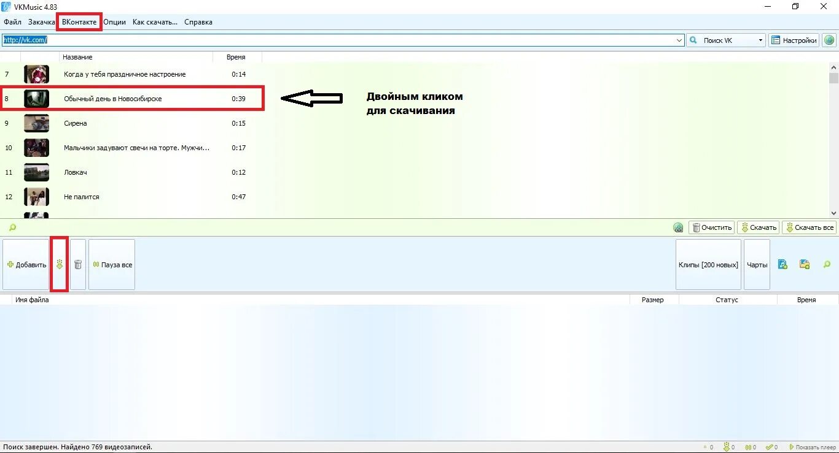Screen dimensions: 839x453
Task: Click scroll-up arrow of video list scrollbar
Action: coord(833,67)
